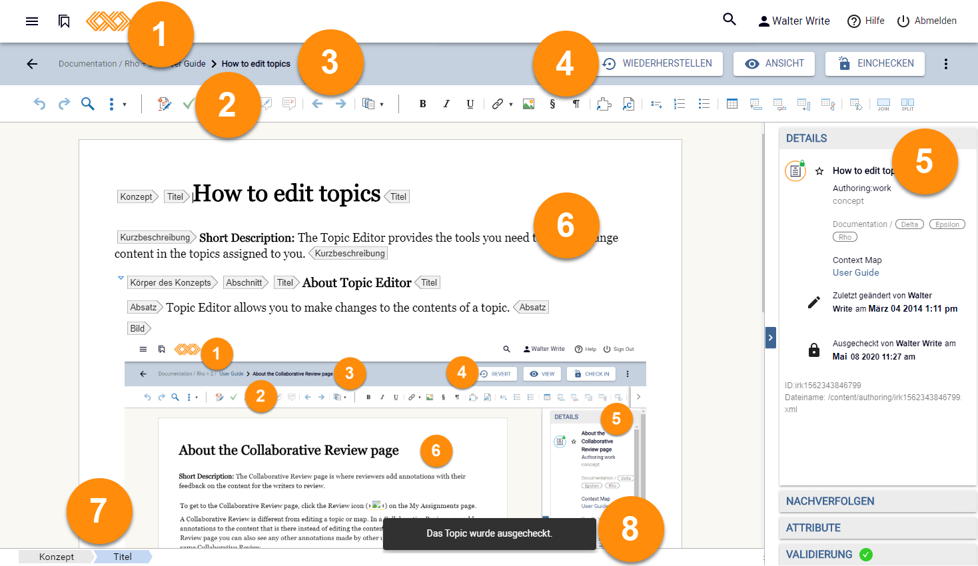Click the copy/paste clipboard icon
This screenshot has height=566, width=978.
[368, 104]
